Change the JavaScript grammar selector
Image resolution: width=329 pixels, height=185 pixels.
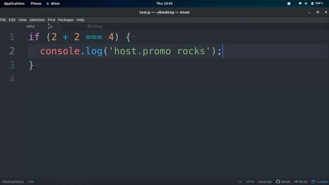click(265, 181)
